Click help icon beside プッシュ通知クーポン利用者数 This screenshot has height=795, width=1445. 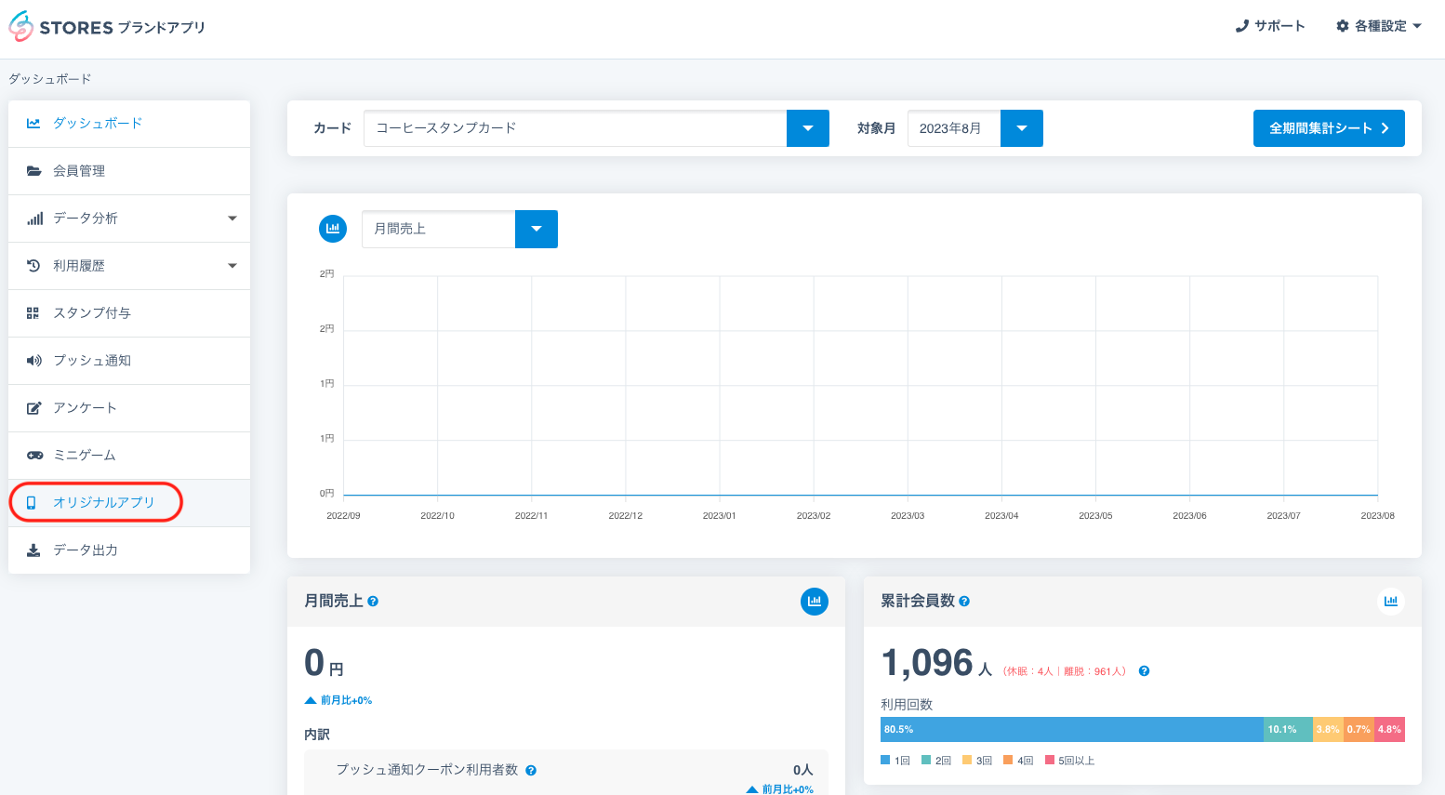pyautogui.click(x=531, y=771)
